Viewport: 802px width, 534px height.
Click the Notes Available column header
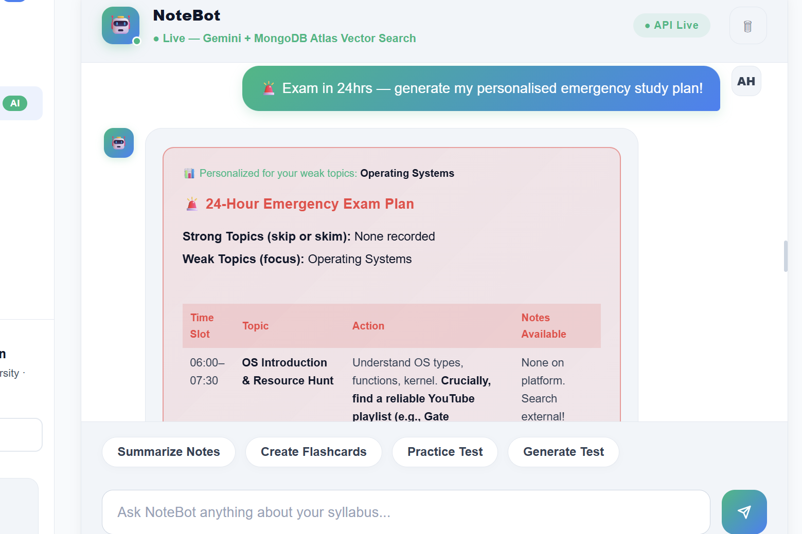point(544,326)
